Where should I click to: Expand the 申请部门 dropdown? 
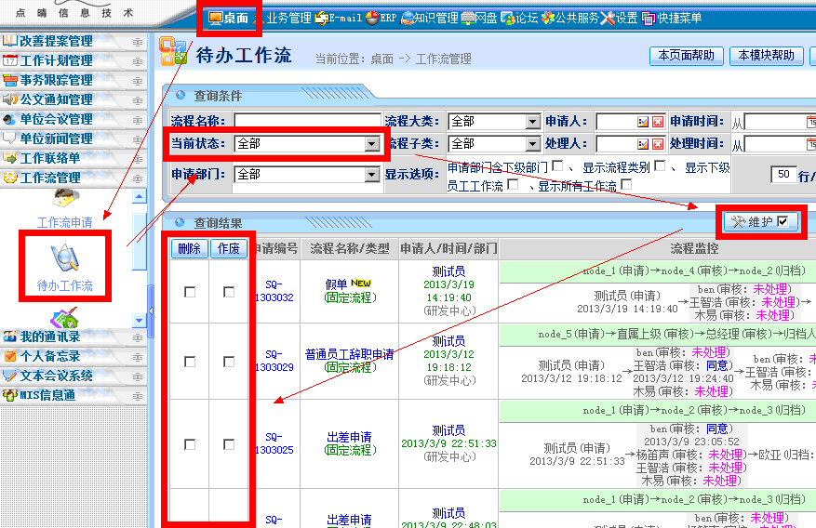coord(372,175)
